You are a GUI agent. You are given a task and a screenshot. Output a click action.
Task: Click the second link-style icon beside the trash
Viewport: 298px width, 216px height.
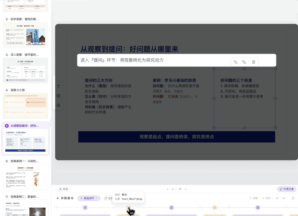[244, 62]
